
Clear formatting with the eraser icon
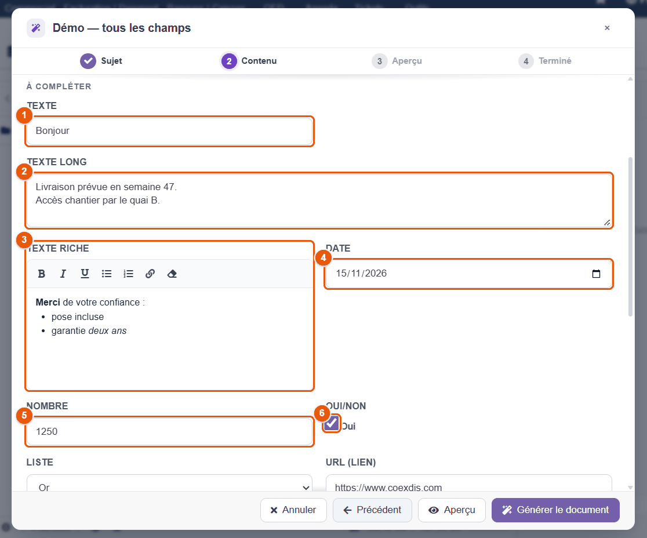[x=172, y=274]
